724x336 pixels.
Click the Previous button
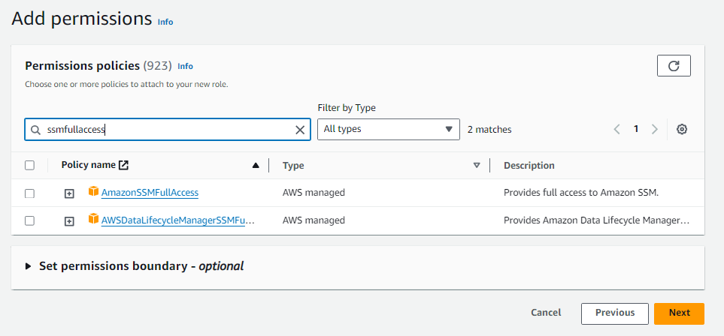[x=615, y=313]
